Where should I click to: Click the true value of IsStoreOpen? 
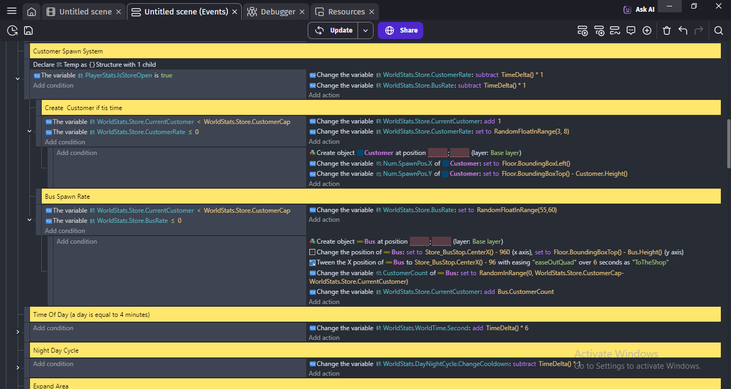click(x=166, y=75)
